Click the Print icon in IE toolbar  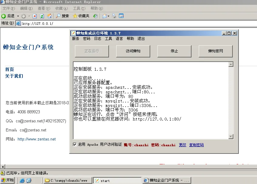[x=114, y=16]
